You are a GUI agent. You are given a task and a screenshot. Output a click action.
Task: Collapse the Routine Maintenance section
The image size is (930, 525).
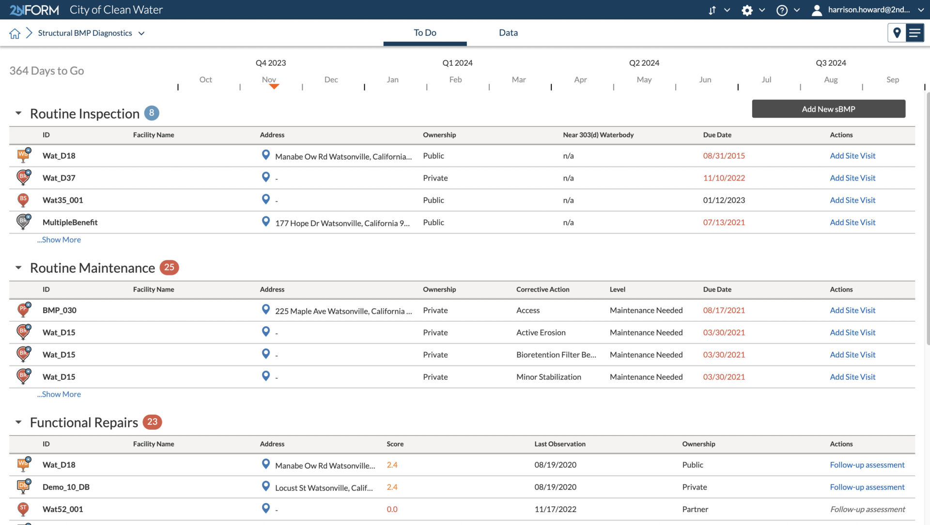(x=17, y=267)
